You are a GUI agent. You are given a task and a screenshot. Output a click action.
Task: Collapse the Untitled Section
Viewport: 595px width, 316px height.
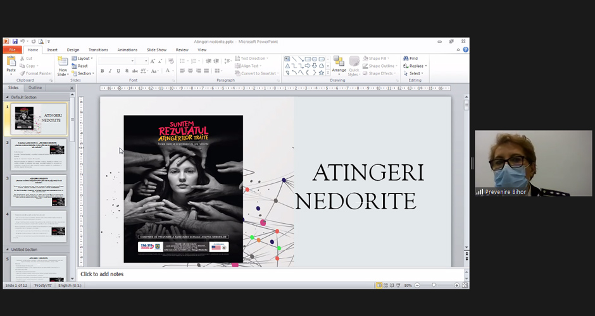pos(7,250)
